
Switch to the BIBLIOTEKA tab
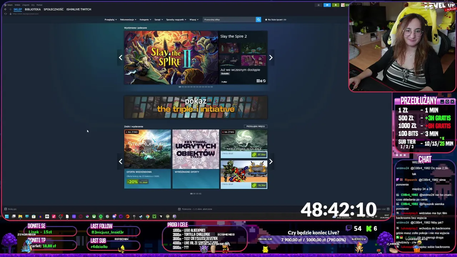tap(33, 9)
